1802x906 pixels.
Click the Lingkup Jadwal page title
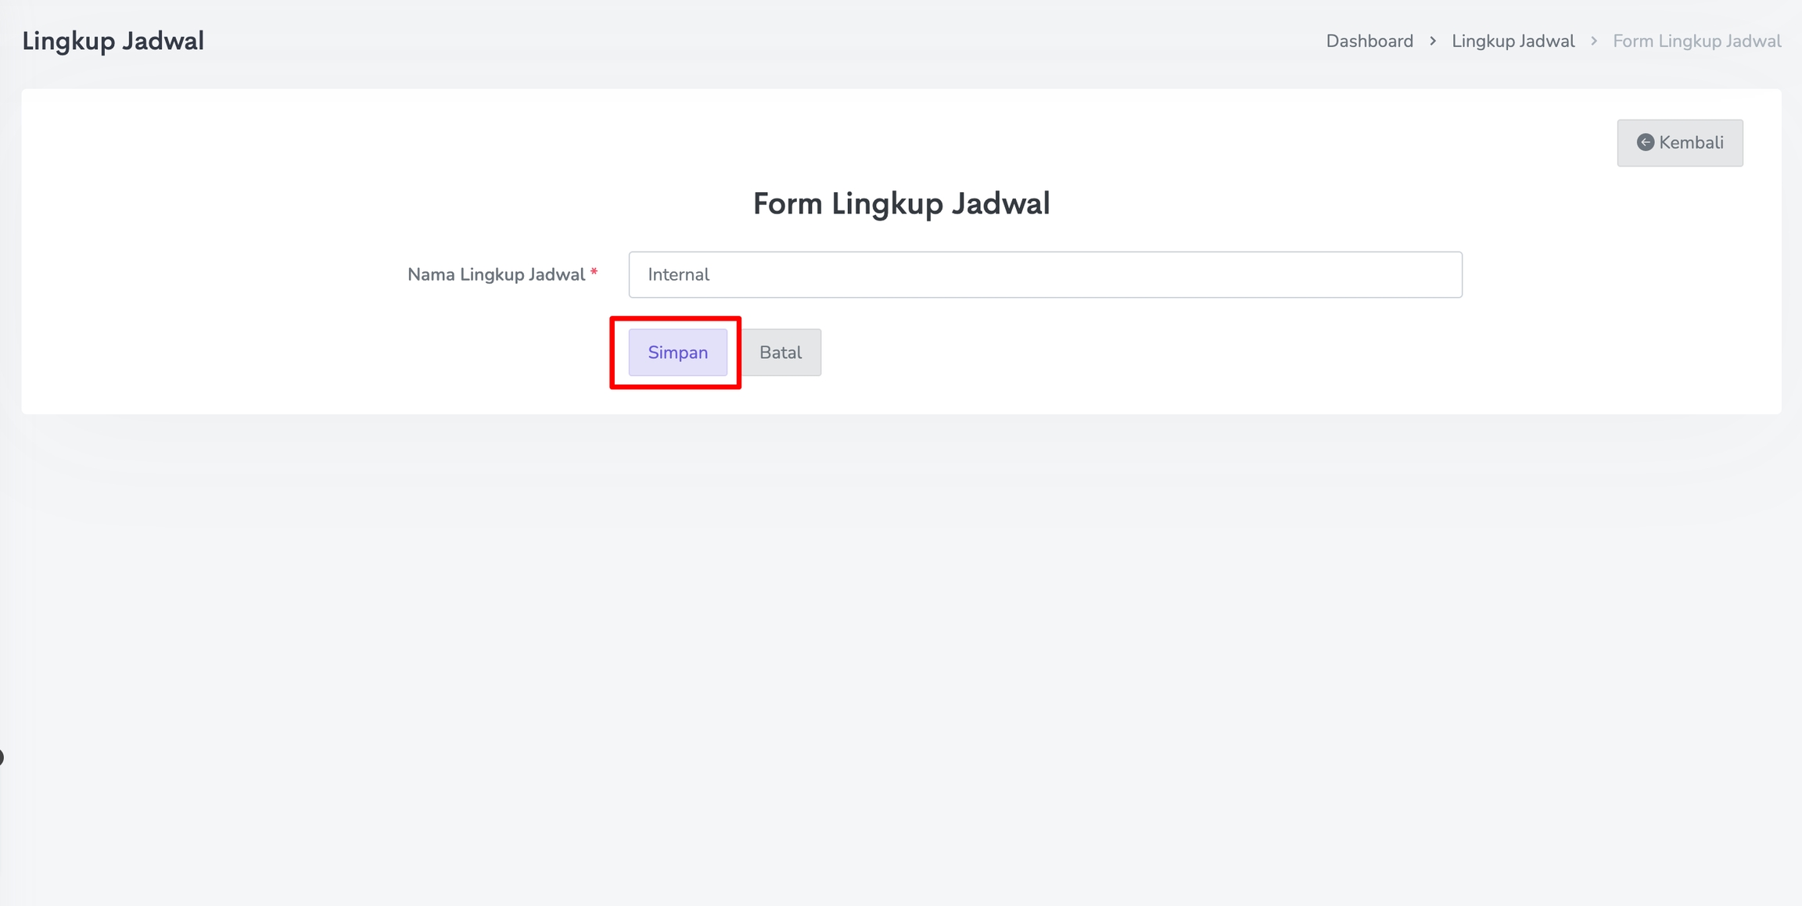113,41
